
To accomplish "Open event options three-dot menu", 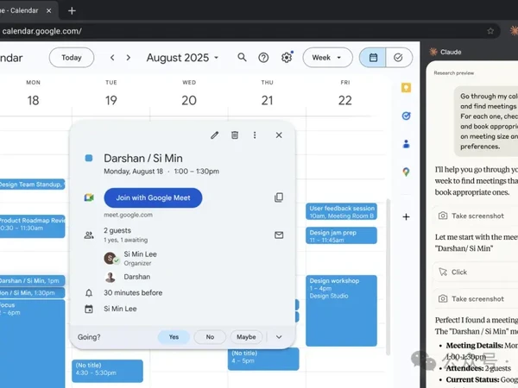I will [255, 135].
